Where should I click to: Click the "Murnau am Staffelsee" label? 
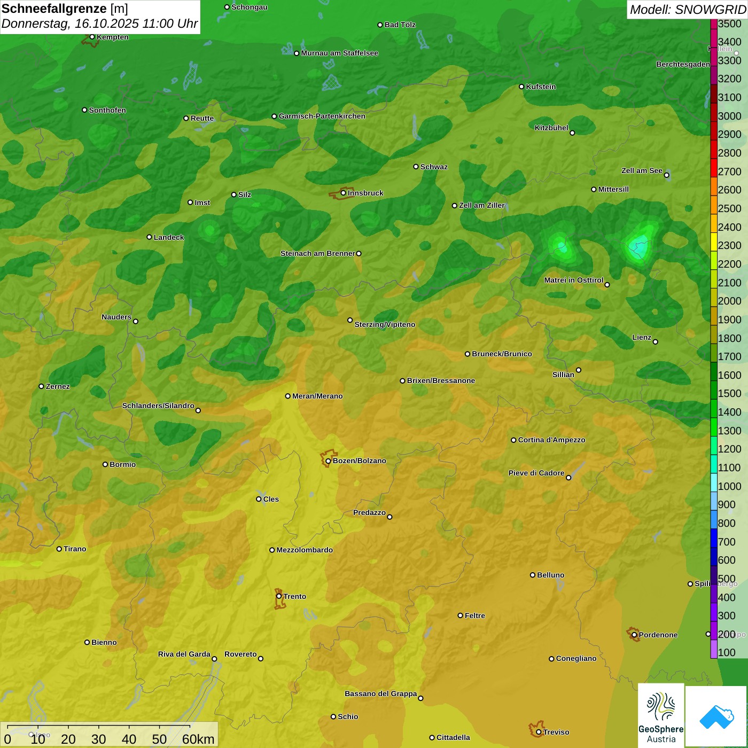click(340, 53)
